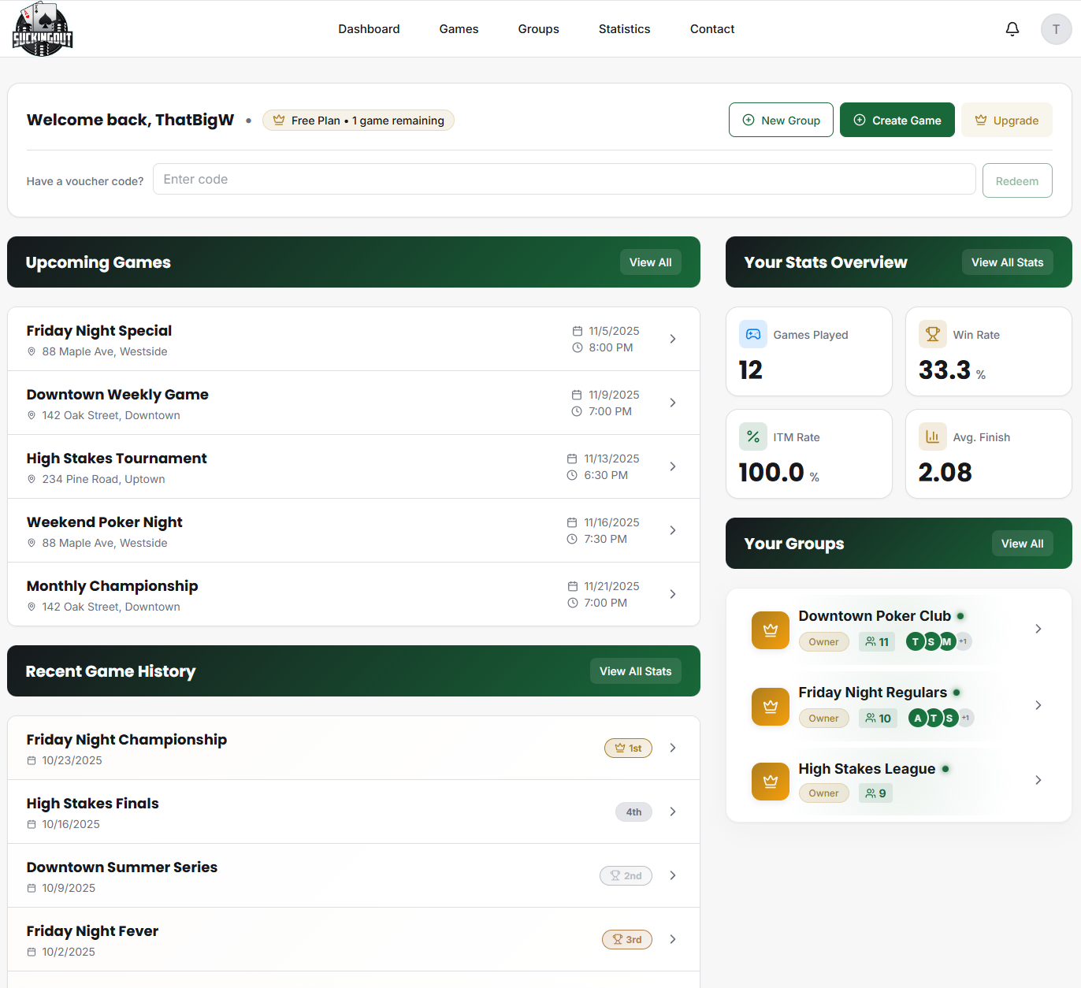The width and height of the screenshot is (1081, 988).
Task: Open Monthly Championship details arrow
Action: tap(673, 594)
